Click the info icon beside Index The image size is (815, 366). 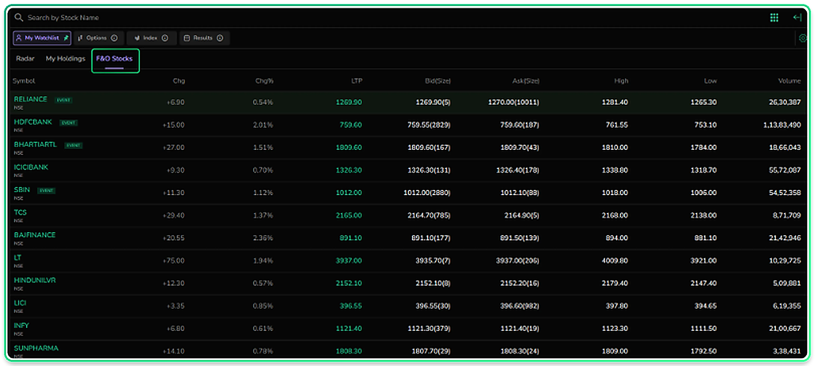pyautogui.click(x=165, y=38)
